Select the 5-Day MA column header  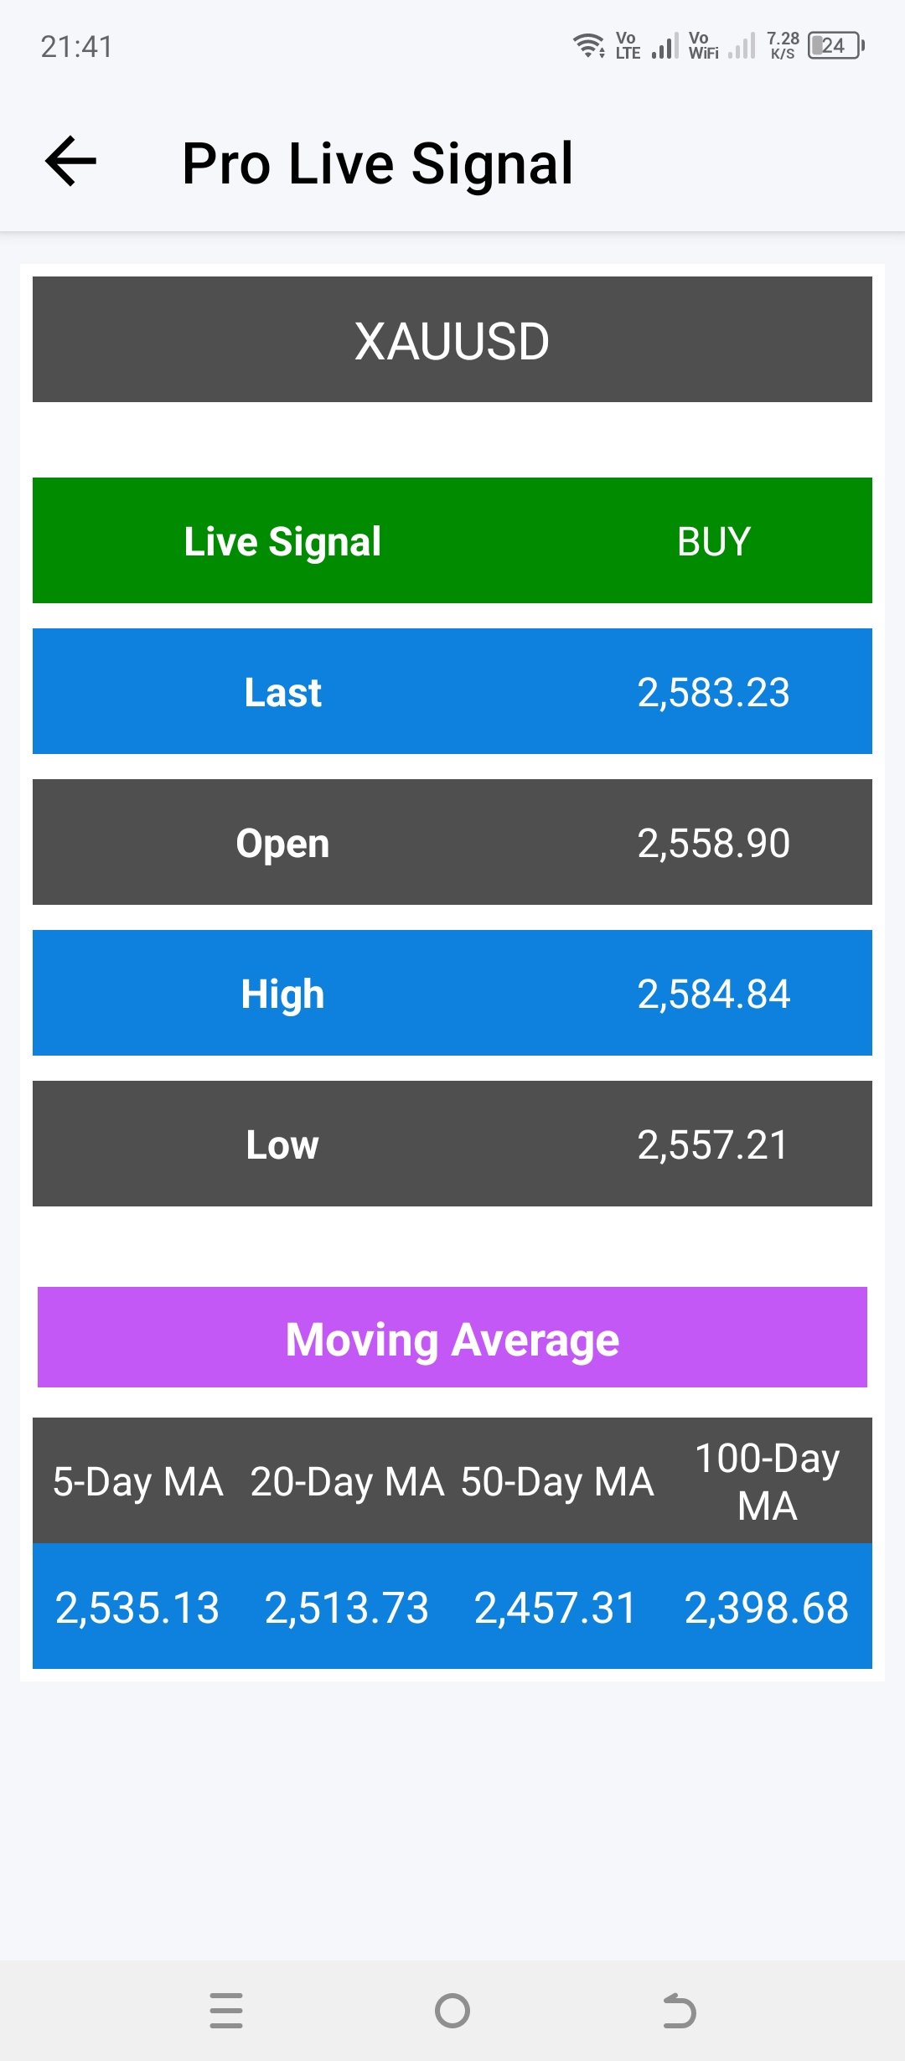pos(138,1481)
